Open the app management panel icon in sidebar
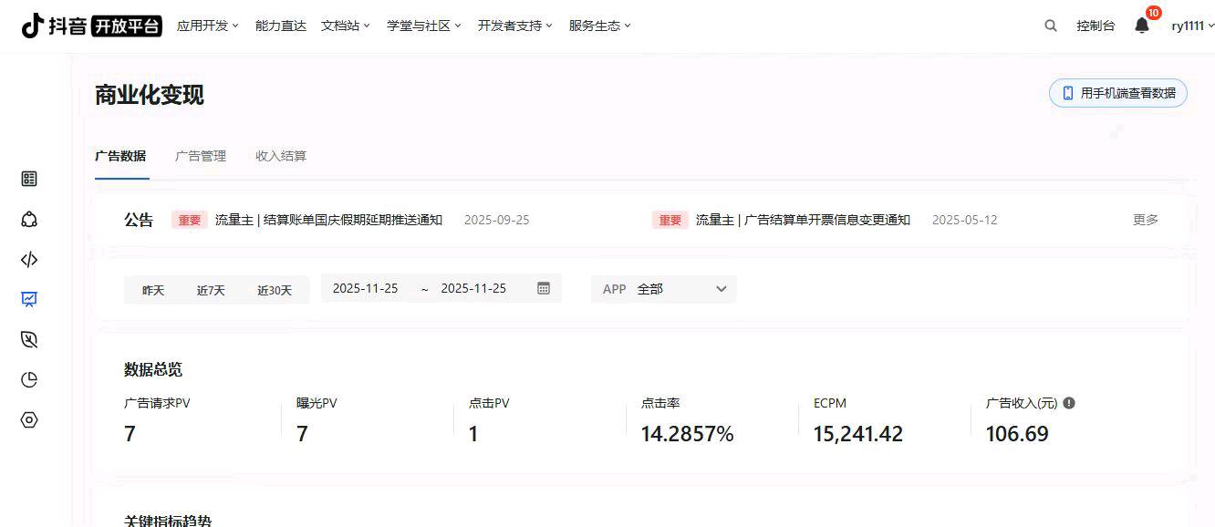Image resolution: width=1215 pixels, height=527 pixels. click(28, 179)
